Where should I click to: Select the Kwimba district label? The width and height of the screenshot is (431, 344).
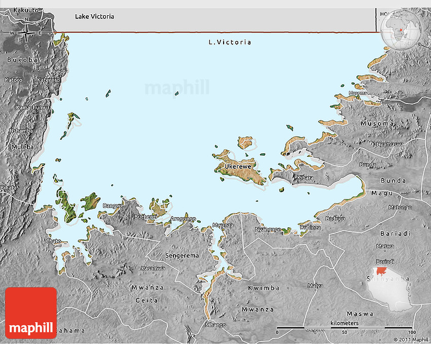[x=264, y=288]
